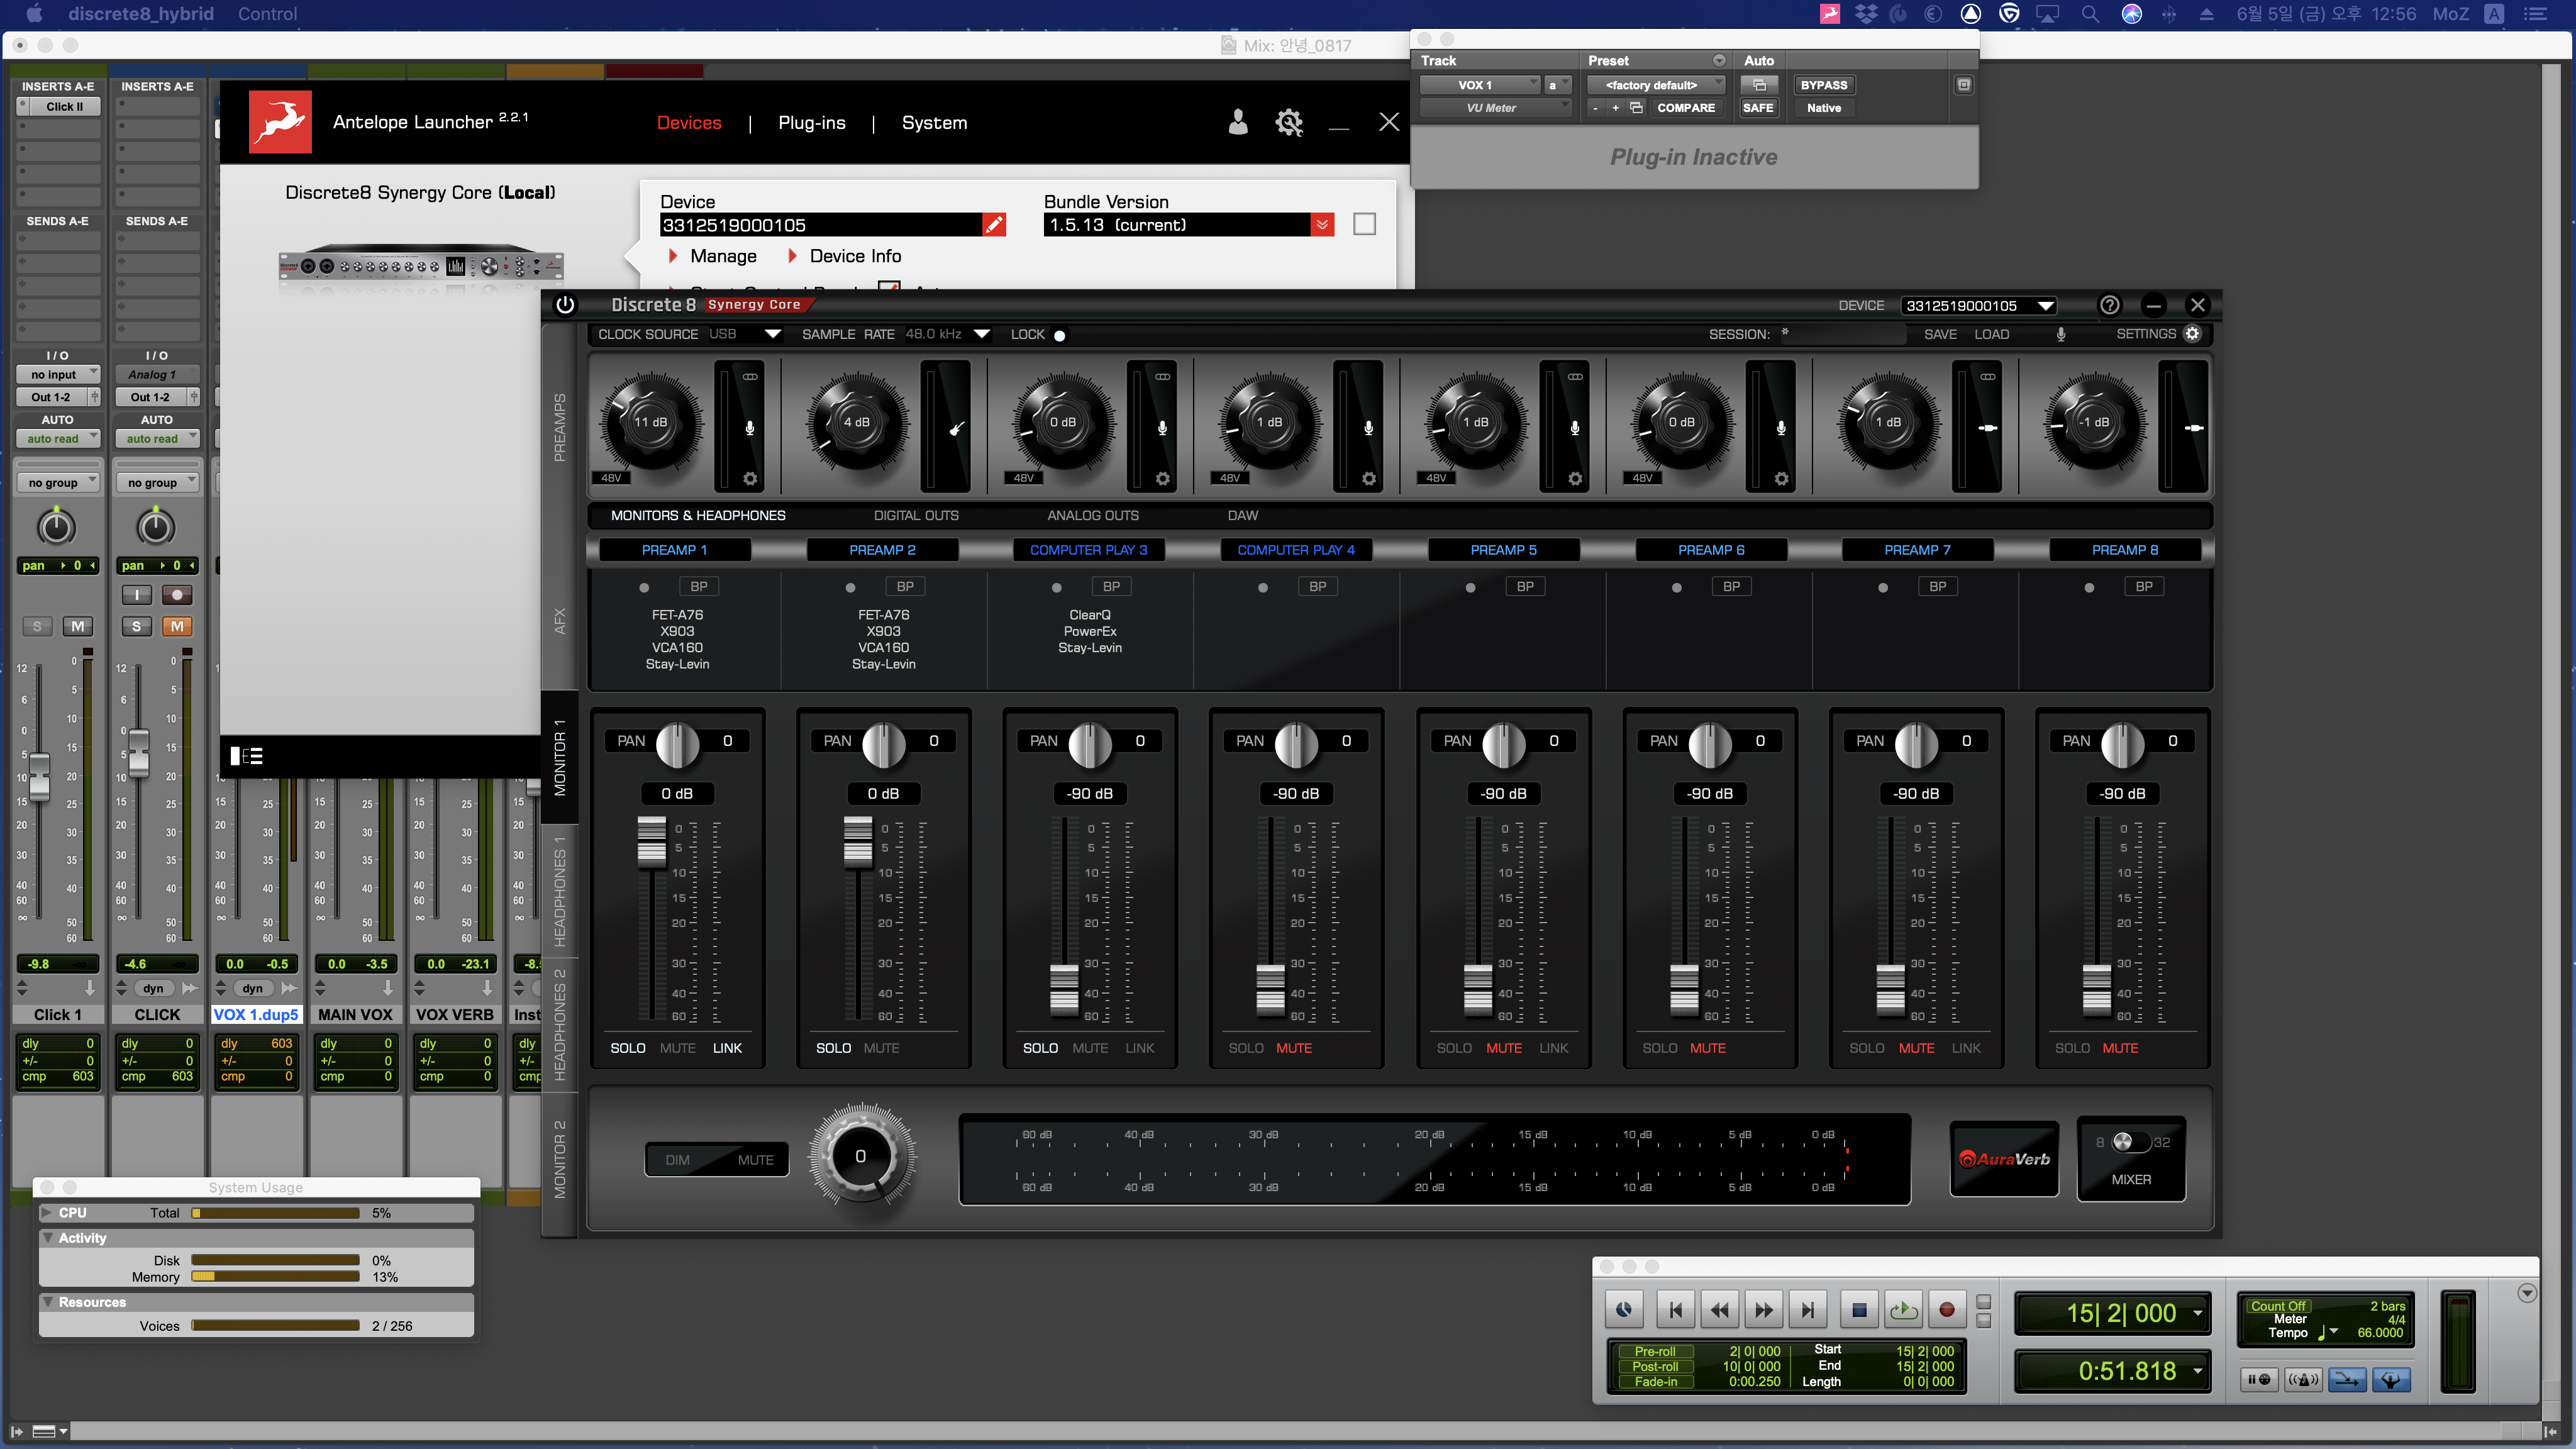Click the Preamp 3 microphone input icon

point(1162,428)
